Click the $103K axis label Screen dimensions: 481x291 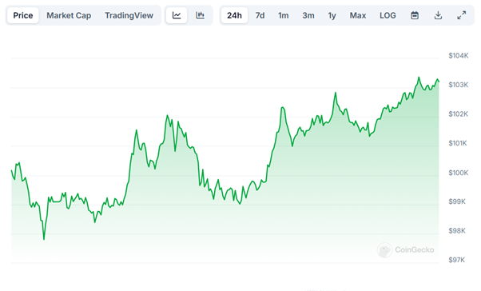[459, 85]
